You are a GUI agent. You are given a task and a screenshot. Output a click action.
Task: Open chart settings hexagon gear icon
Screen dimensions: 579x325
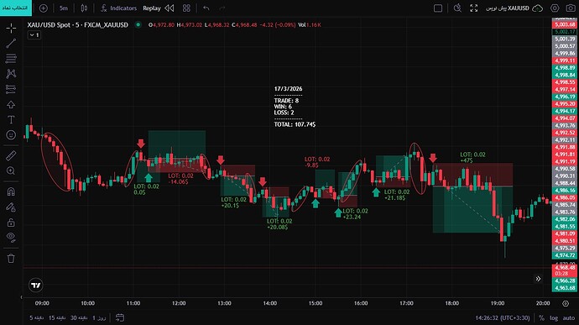pos(555,8)
